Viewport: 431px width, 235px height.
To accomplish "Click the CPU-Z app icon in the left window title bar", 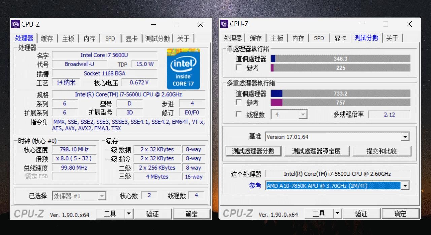I will [15, 24].
